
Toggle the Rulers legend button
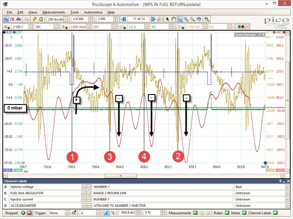227,213
